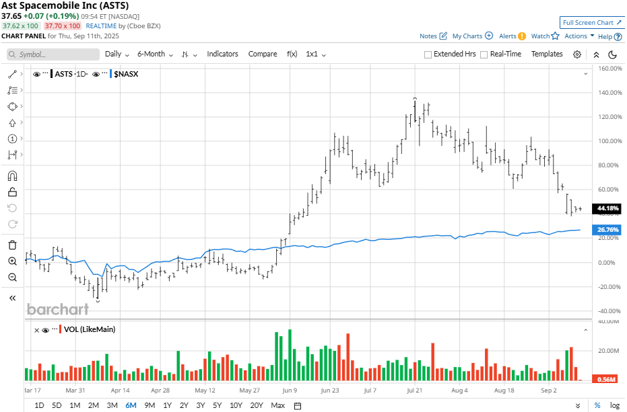
Task: Open the 1x1 grid layout dropdown
Action: coord(316,54)
